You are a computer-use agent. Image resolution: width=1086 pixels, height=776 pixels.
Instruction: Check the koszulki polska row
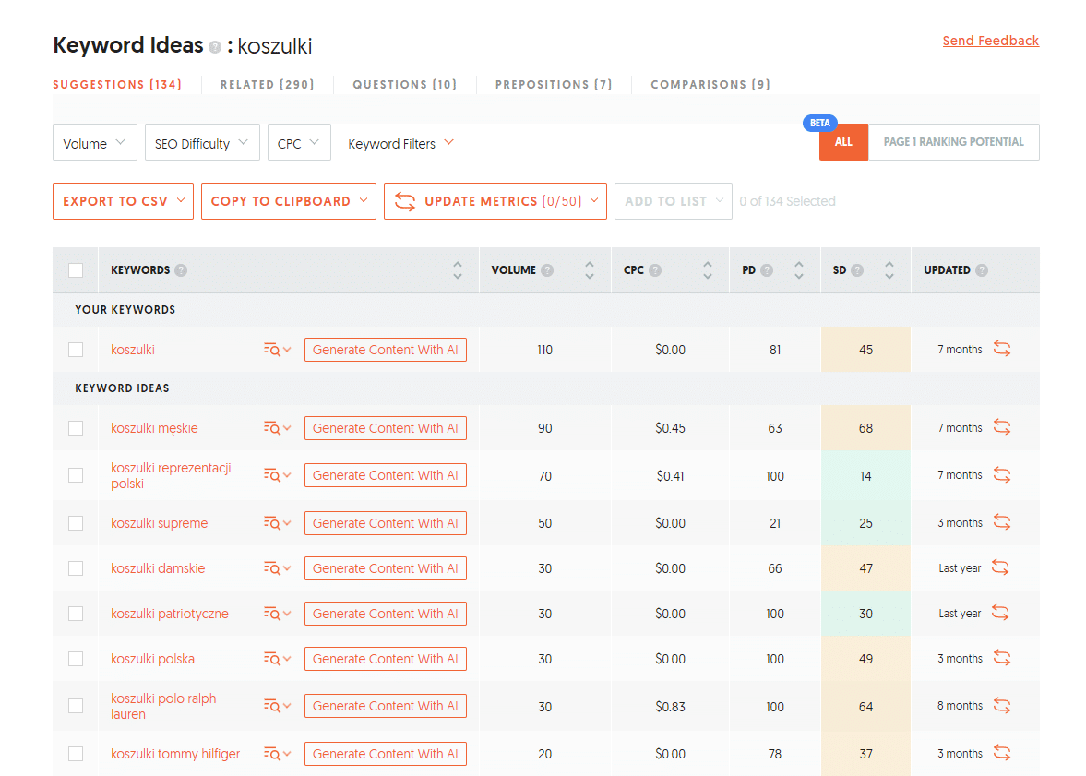(77, 658)
